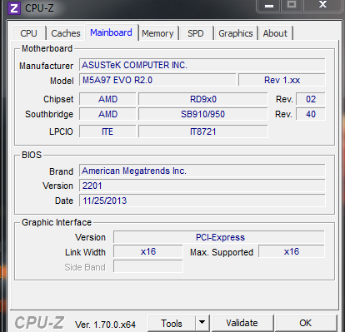Click the Southbridge AMD vendor field
Viewport: 345px width, 332px height.
(107, 114)
